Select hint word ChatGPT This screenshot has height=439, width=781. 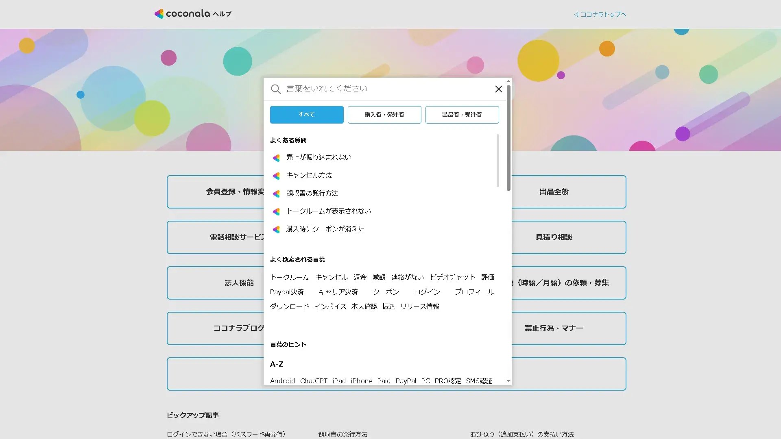[x=314, y=381]
